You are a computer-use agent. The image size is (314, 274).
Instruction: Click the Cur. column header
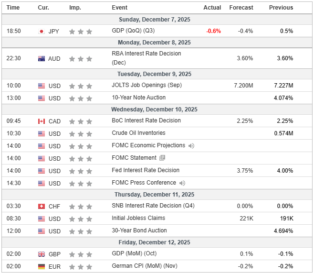coord(43,8)
